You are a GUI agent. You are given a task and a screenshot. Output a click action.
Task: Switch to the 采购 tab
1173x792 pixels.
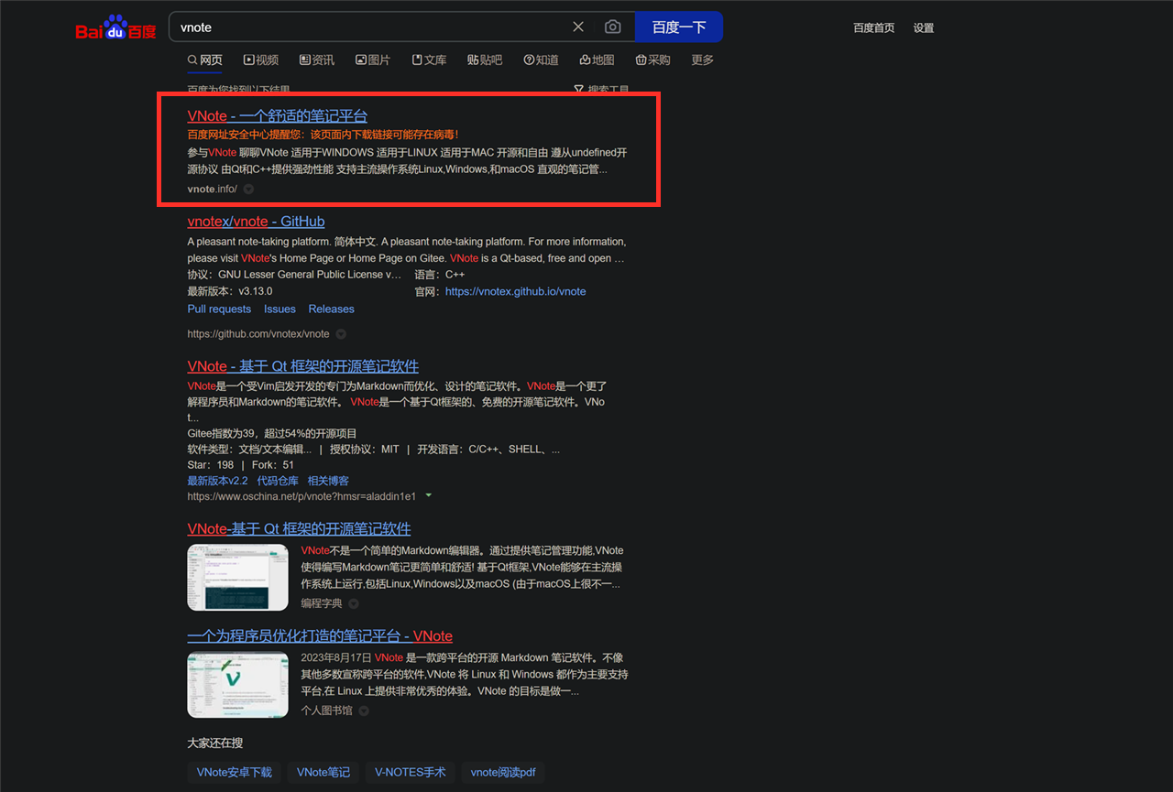coord(652,60)
